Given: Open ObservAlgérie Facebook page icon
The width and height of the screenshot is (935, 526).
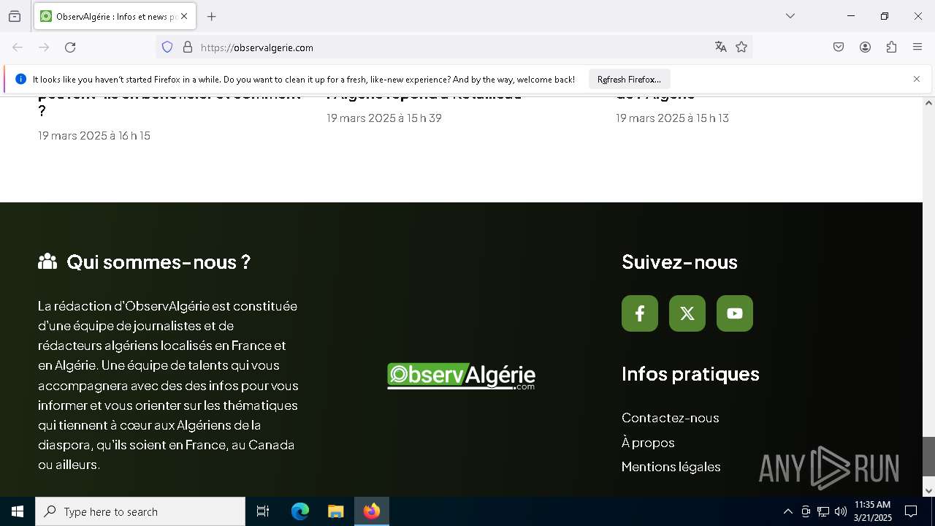Looking at the screenshot, I should tap(640, 313).
